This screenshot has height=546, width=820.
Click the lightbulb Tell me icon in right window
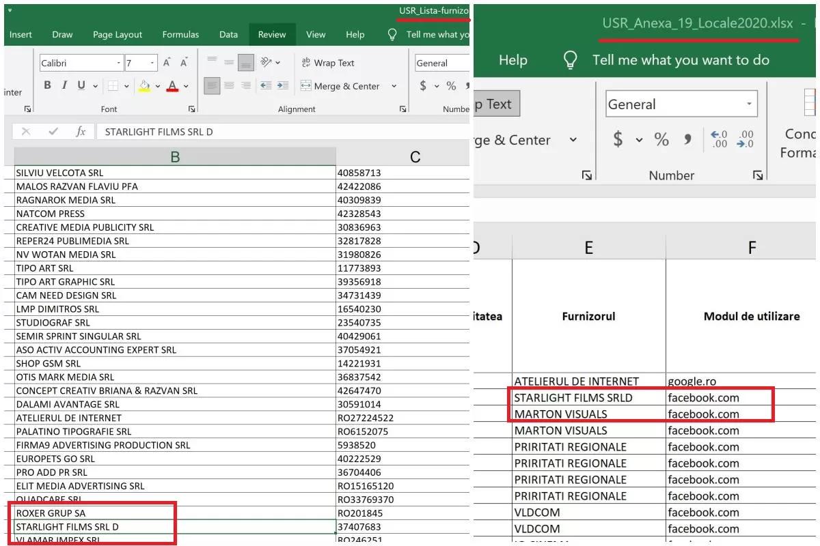point(571,60)
